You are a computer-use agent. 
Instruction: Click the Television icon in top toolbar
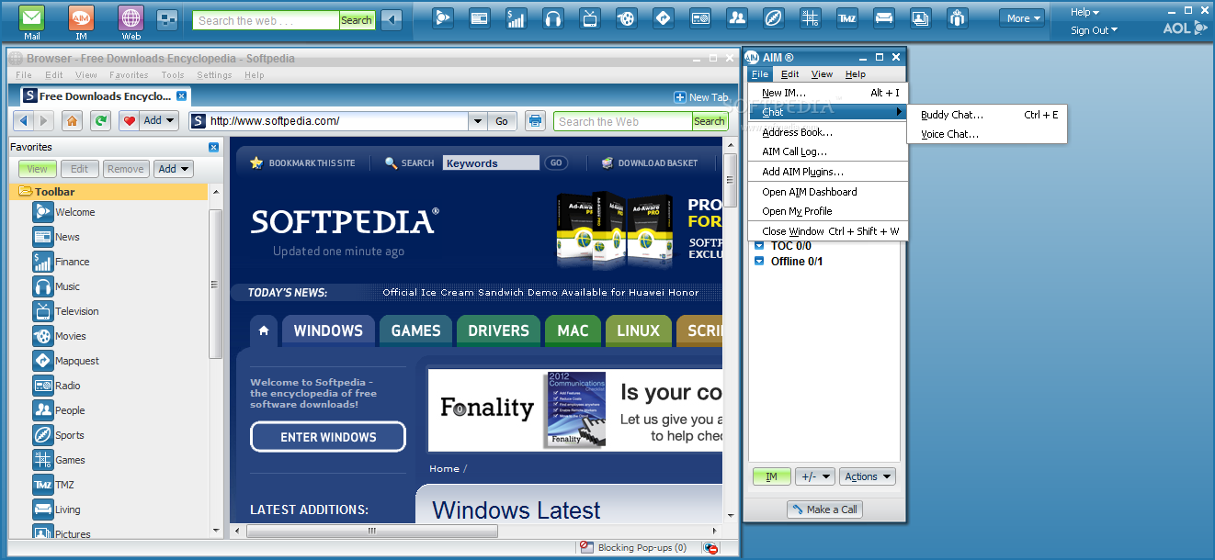(x=590, y=17)
